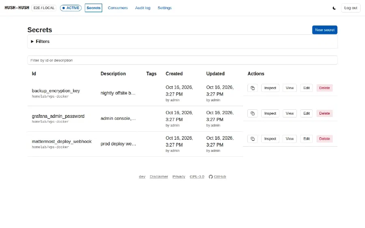The image size is (365, 228).
Task: Delete the grafana_admin_password secret
Action: point(324,113)
